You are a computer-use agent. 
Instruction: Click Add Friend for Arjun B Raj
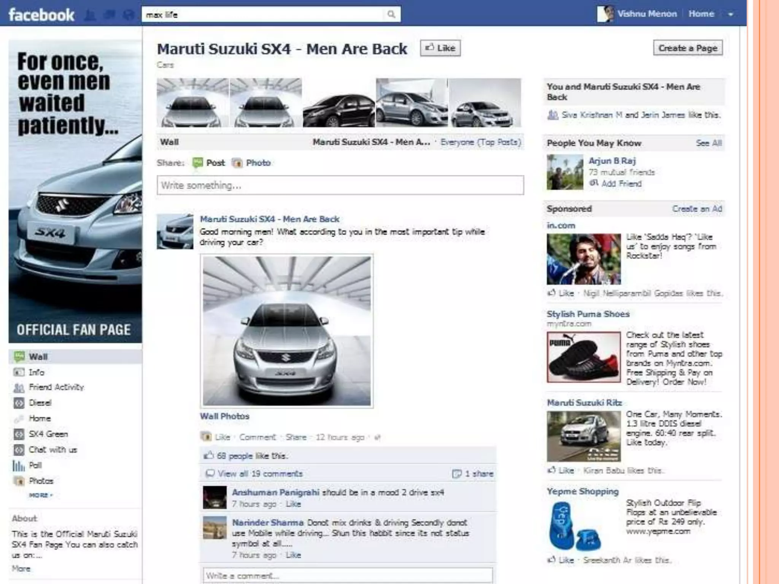tap(621, 184)
